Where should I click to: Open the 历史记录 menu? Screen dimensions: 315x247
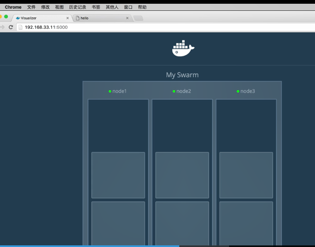(x=78, y=7)
